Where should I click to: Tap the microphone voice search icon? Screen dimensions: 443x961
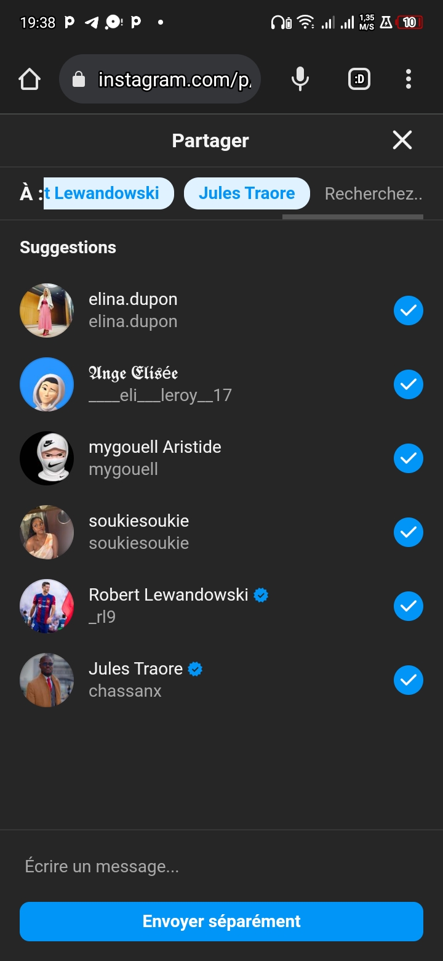pyautogui.click(x=300, y=79)
